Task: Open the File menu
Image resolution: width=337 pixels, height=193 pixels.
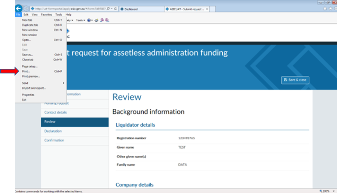Action: coord(18,15)
